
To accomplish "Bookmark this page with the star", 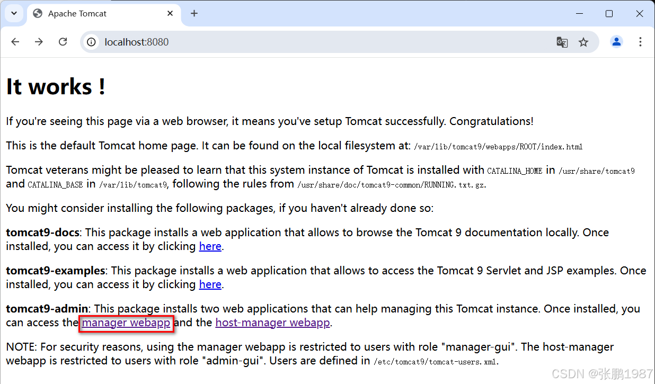I will [x=583, y=42].
